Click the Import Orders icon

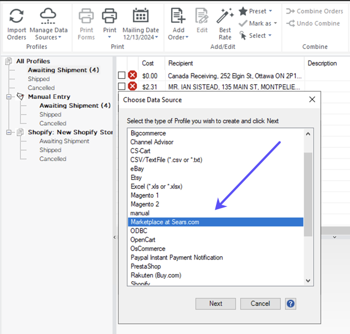click(x=16, y=16)
